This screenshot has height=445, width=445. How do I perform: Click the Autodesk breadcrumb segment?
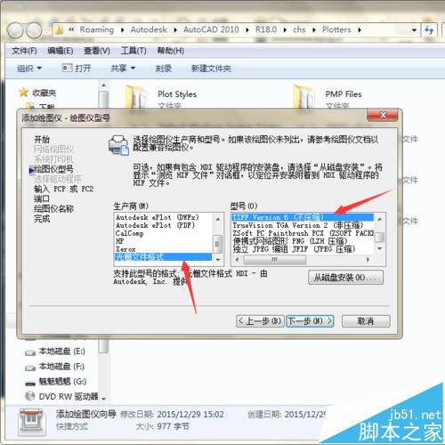click(x=149, y=29)
